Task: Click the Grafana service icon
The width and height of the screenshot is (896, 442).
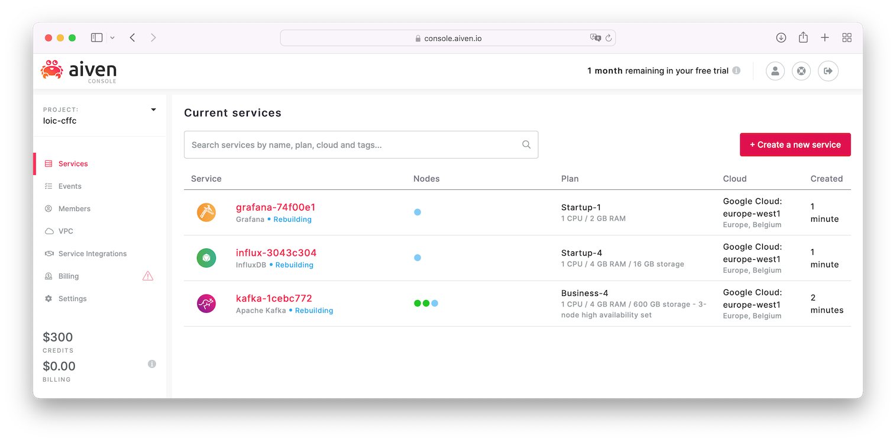Action: pyautogui.click(x=206, y=212)
